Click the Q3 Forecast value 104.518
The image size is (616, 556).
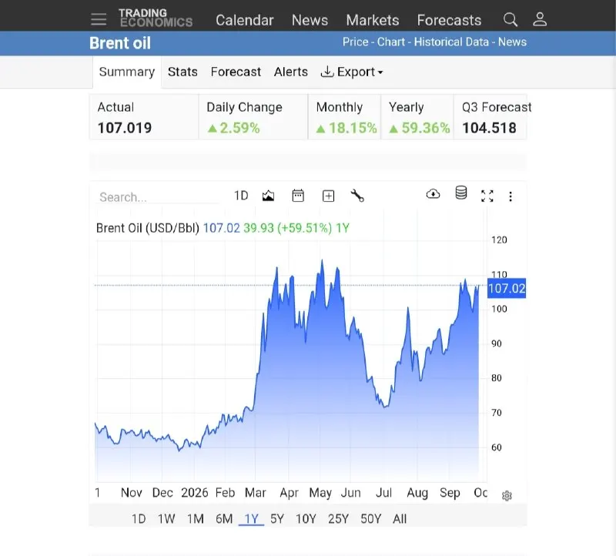(489, 128)
